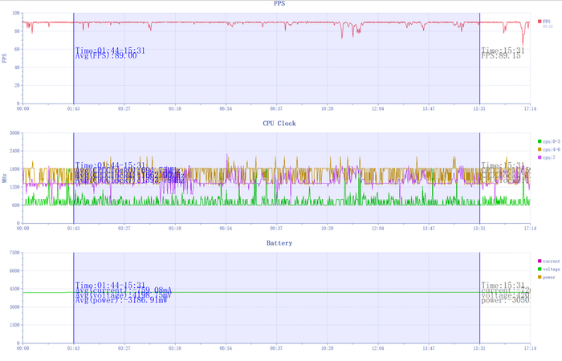The width and height of the screenshot is (562, 361).
Task: Select the 01:43 start marker in FPS chart
Action: [74, 58]
